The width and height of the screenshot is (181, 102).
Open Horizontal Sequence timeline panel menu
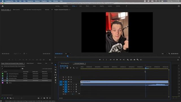pos(85,63)
